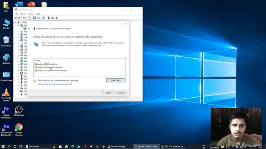Click the Have Disk... button
Screen dimensions: 266x149
coord(116,80)
